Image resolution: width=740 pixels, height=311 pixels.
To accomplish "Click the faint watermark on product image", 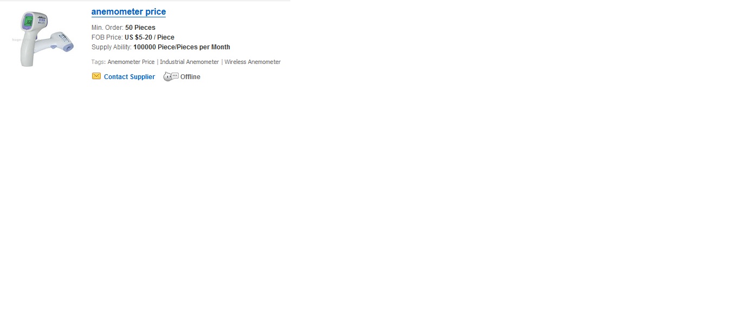I will coord(16,40).
